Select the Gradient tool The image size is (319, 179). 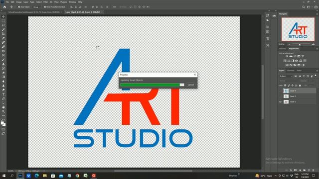(x=3, y=77)
